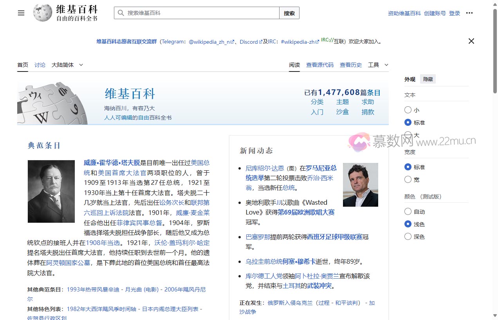Select the 宽 width radio option

pos(408,180)
